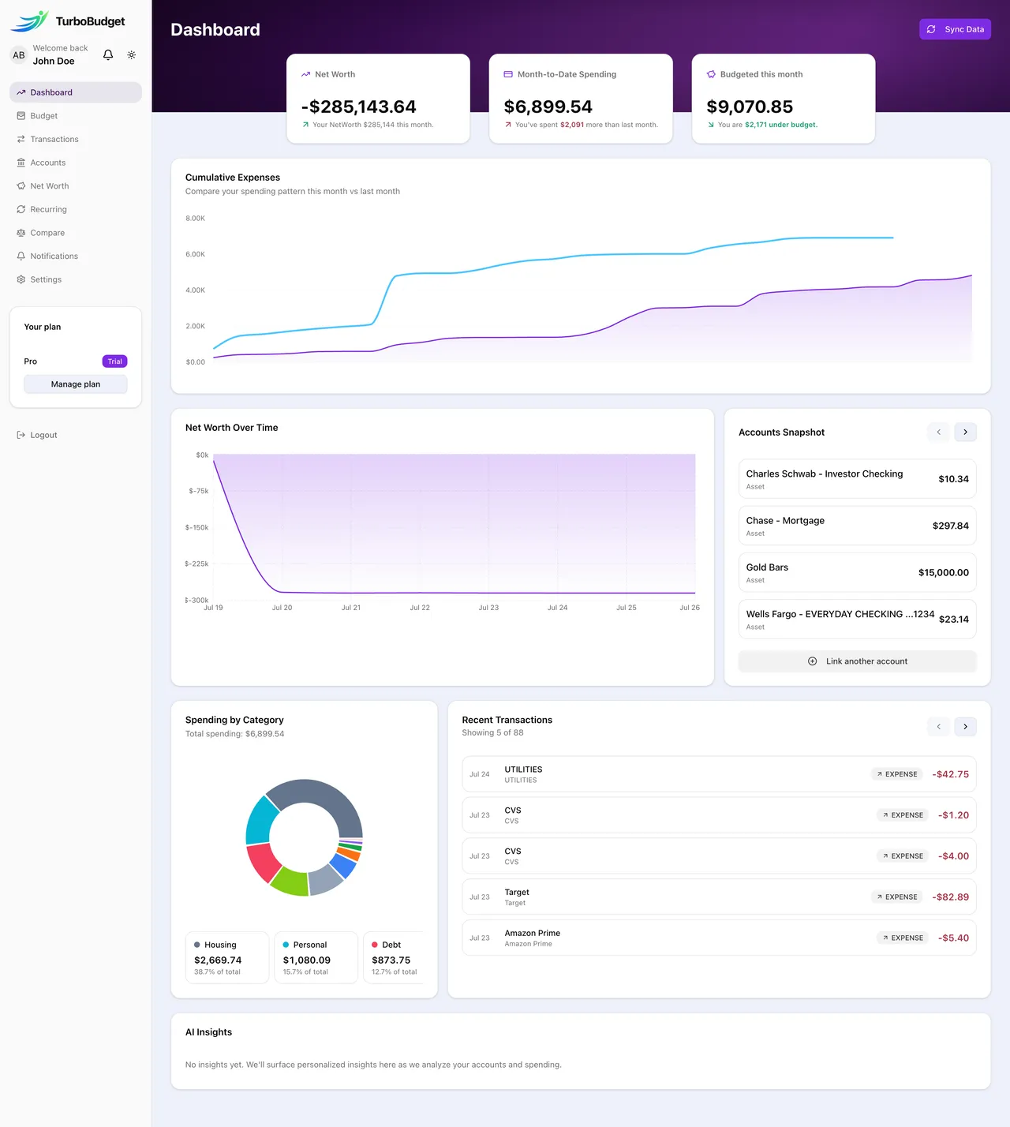This screenshot has height=1127, width=1010.
Task: Open Accounts in the sidebar
Action: pos(76,163)
